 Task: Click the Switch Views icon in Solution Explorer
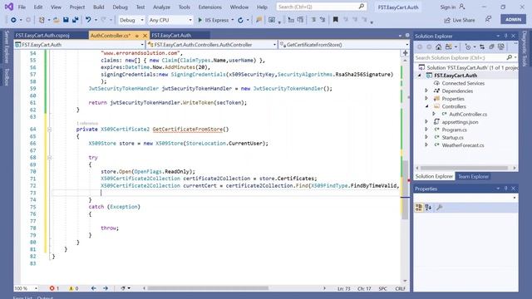449,47
